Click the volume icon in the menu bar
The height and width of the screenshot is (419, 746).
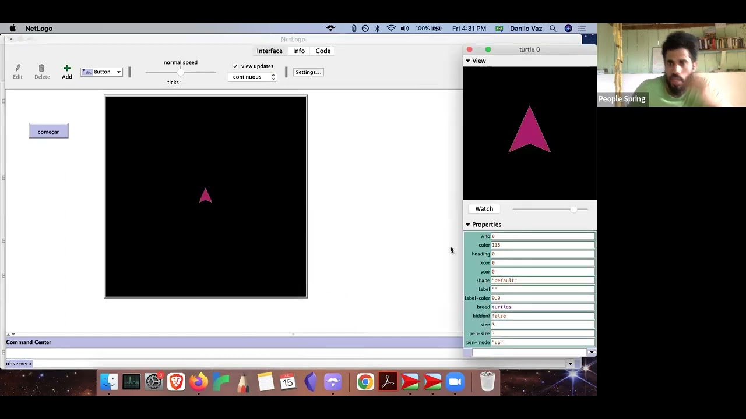click(x=404, y=29)
